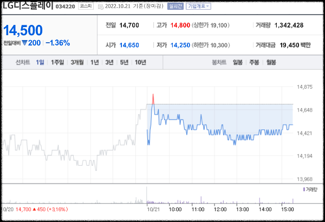Click the red price peak on the chart
The image size is (325, 222).
coord(153,99)
